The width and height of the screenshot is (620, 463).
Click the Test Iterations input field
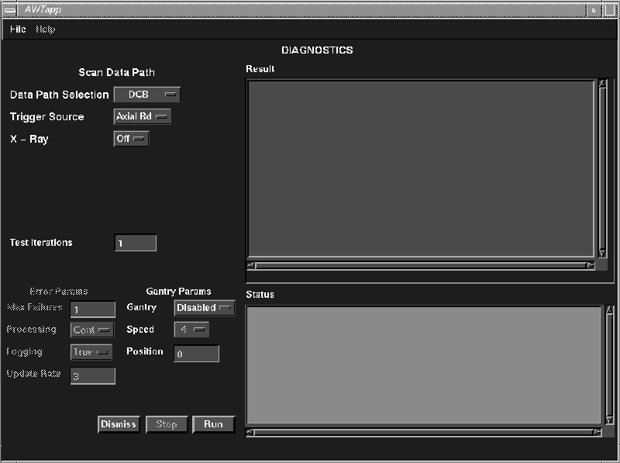[x=136, y=244]
